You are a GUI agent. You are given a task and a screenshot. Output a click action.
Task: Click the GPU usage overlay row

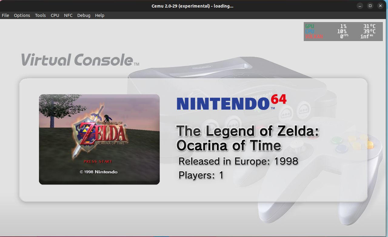tap(340, 26)
